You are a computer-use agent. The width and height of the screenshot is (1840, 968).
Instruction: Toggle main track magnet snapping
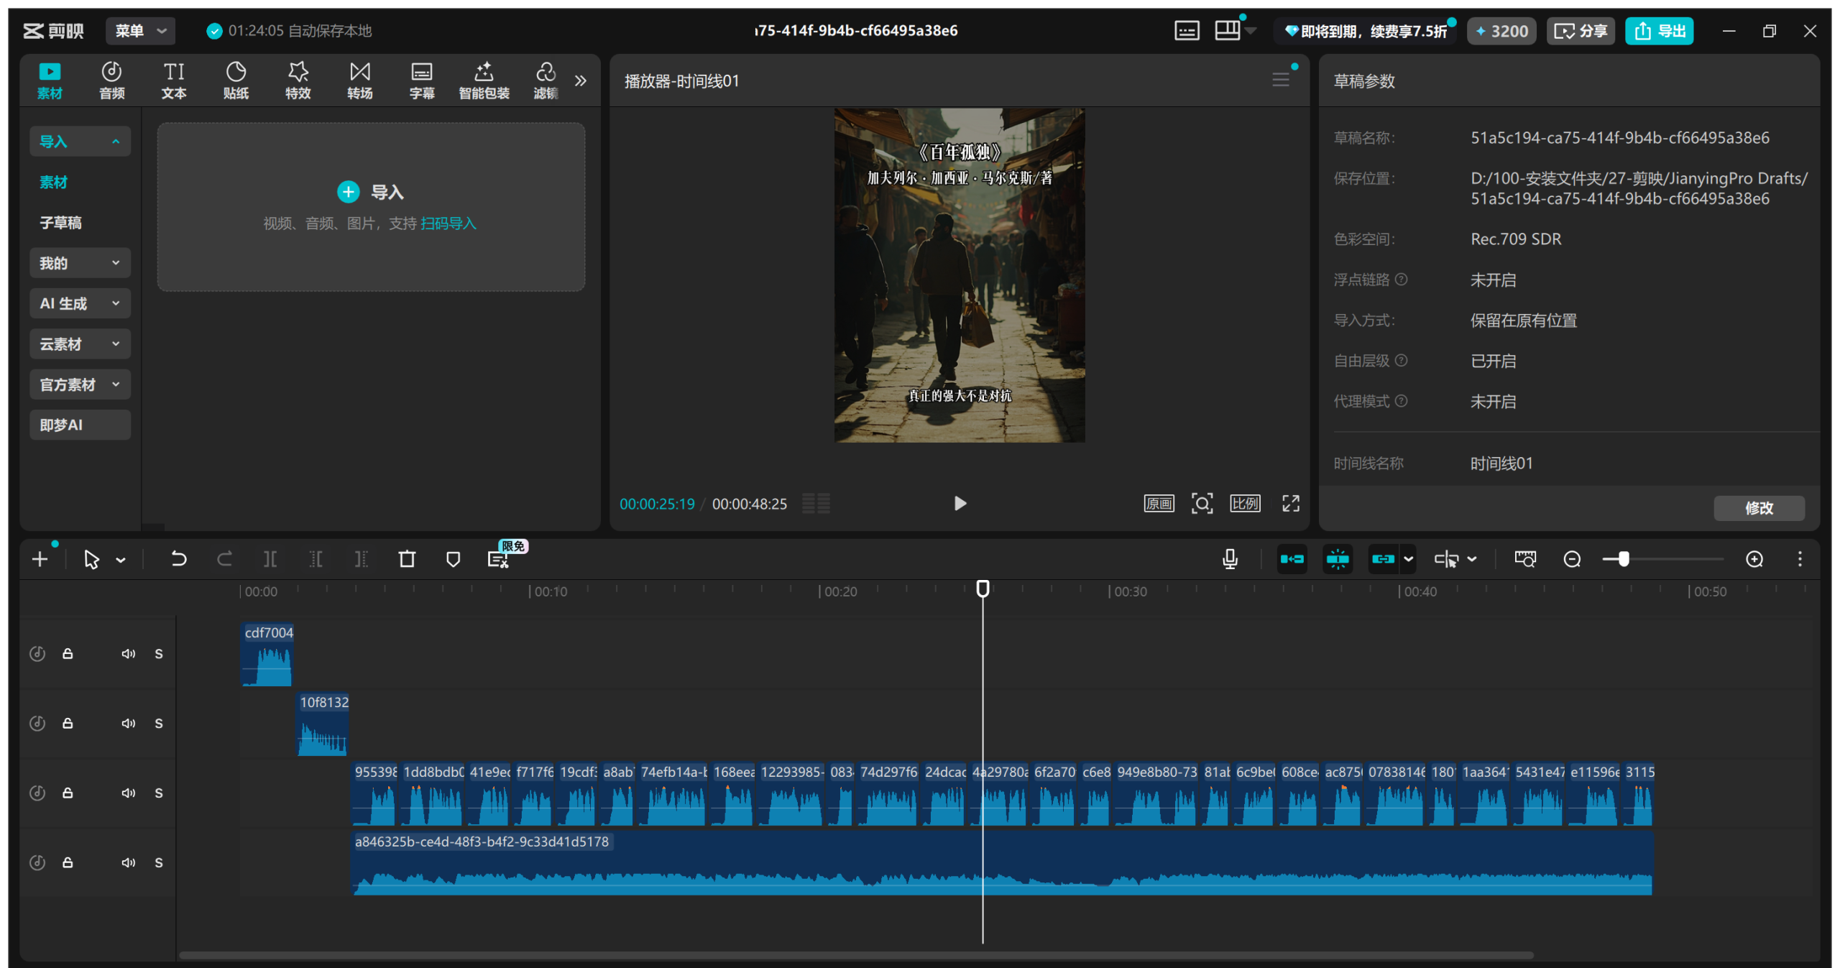point(1292,559)
